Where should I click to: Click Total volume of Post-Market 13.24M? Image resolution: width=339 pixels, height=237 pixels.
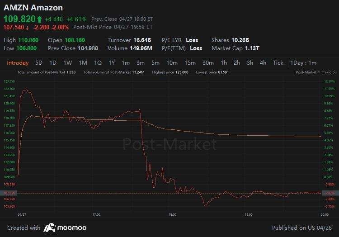click(114, 72)
